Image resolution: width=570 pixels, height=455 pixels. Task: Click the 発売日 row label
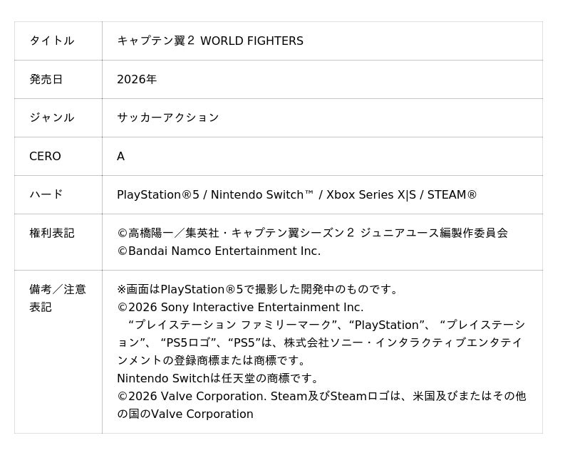point(46,80)
